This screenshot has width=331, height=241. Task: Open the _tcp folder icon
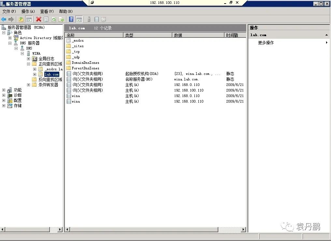pyautogui.click(x=68, y=51)
